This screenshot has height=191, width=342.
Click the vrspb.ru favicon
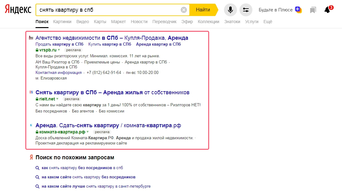31,38
